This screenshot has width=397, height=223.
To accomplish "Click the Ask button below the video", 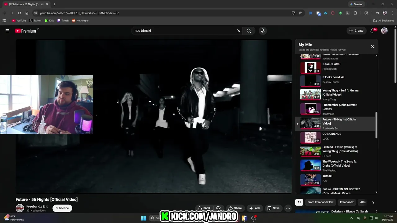I will [x=255, y=208].
